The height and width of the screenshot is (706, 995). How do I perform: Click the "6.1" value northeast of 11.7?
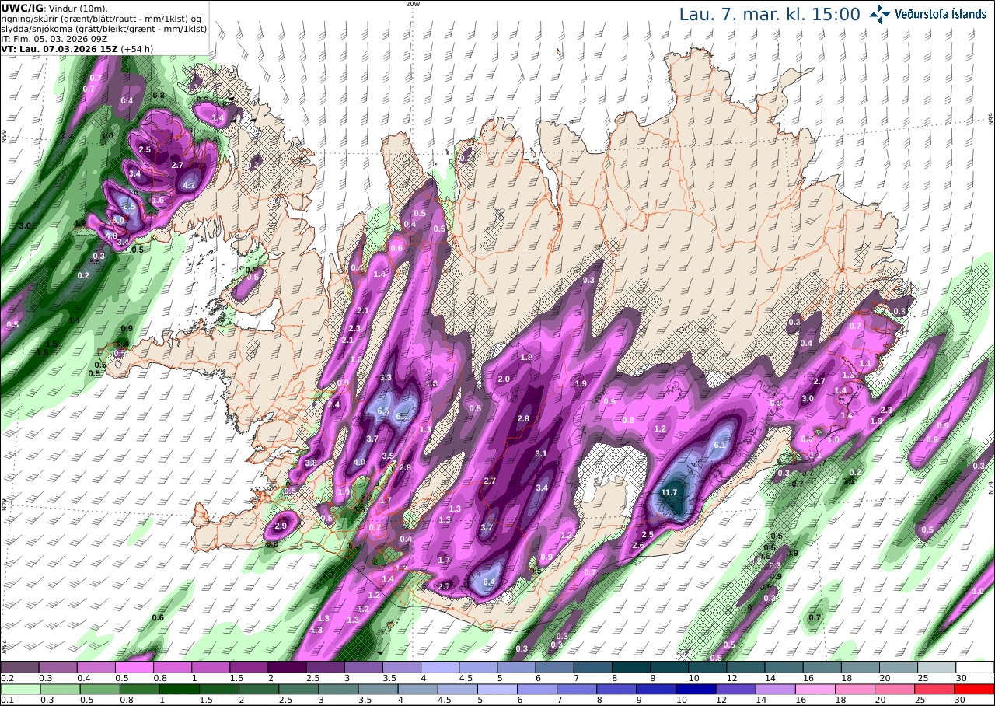(719, 446)
